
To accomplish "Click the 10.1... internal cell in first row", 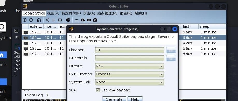I will click(50, 32).
